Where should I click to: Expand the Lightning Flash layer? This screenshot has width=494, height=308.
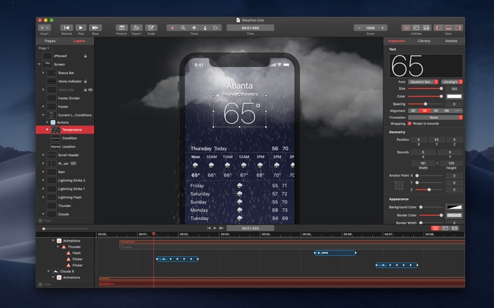[x=43, y=197]
